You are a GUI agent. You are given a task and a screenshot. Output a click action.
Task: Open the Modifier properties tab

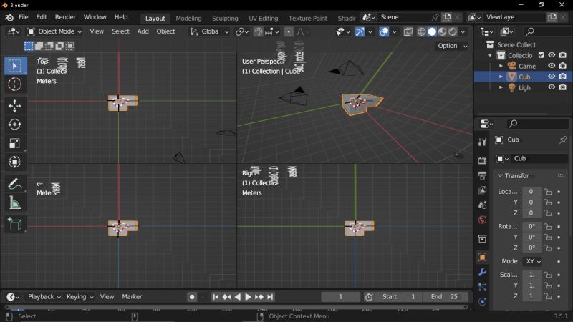tap(482, 273)
